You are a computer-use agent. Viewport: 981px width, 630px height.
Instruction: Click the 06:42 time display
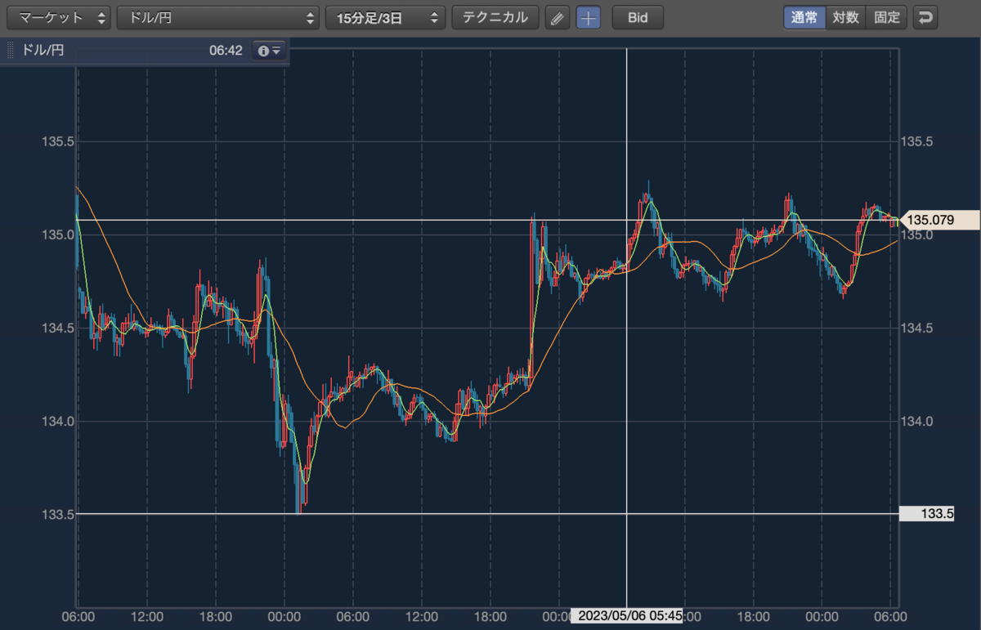pyautogui.click(x=226, y=51)
